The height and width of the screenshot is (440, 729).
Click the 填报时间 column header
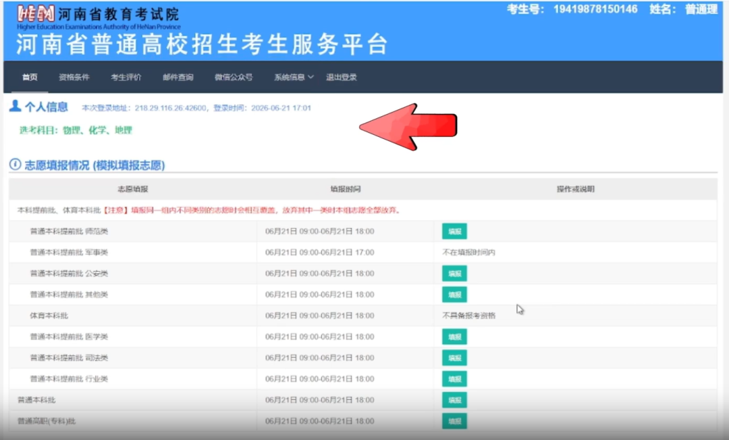point(346,189)
